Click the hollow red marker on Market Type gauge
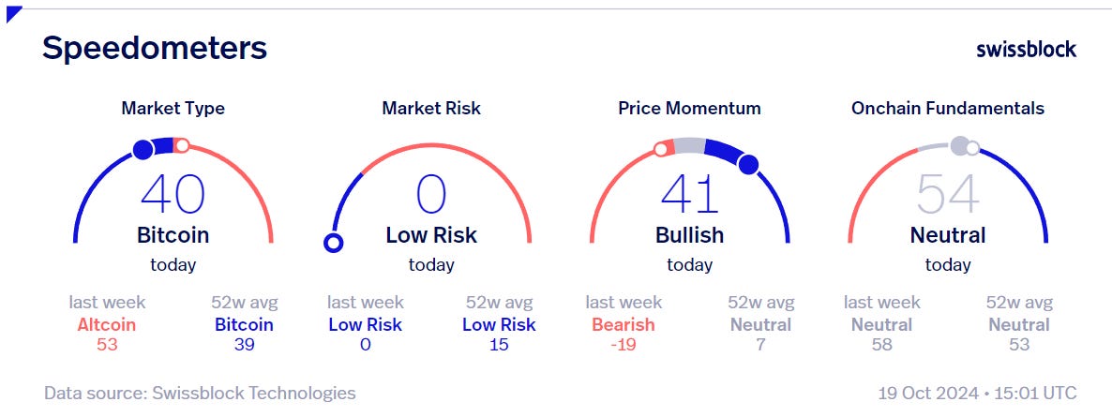This screenshot has width=1112, height=417. [x=182, y=145]
